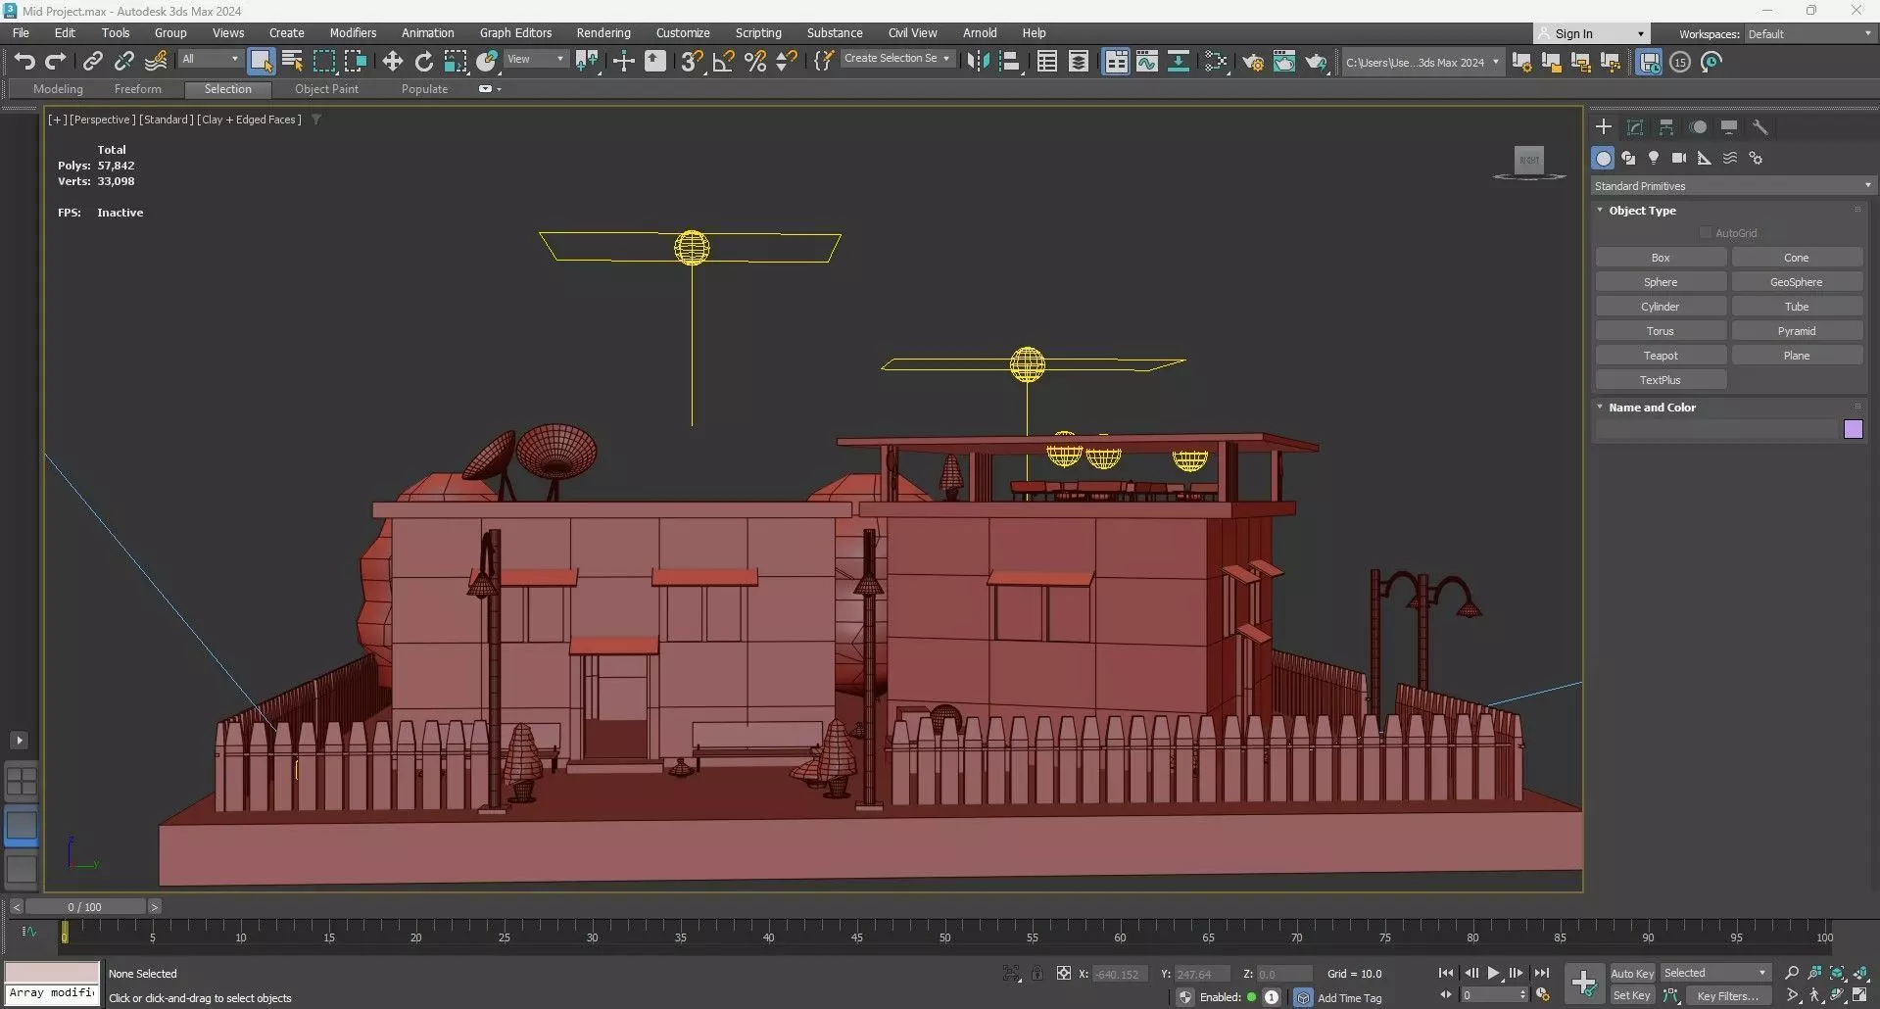1880x1009 pixels.
Task: Click the Maximize Viewport toggle icon
Action: 1859,995
